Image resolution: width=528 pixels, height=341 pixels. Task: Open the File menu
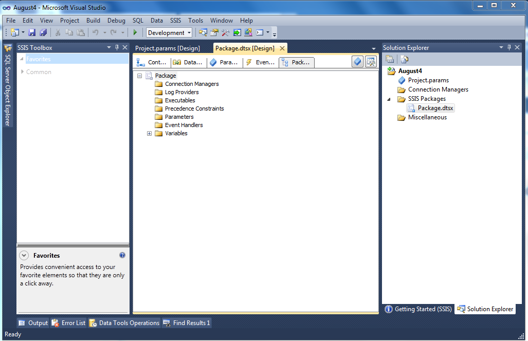pos(11,21)
